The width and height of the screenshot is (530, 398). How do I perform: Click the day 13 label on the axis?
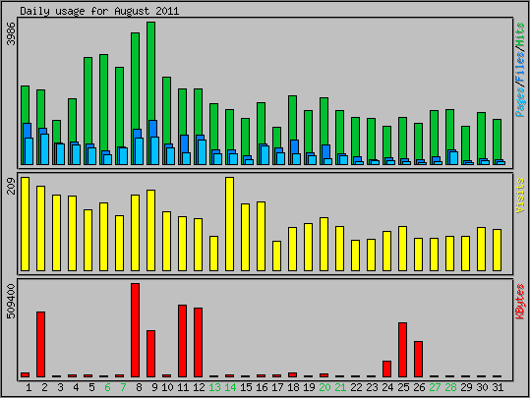[x=214, y=387]
